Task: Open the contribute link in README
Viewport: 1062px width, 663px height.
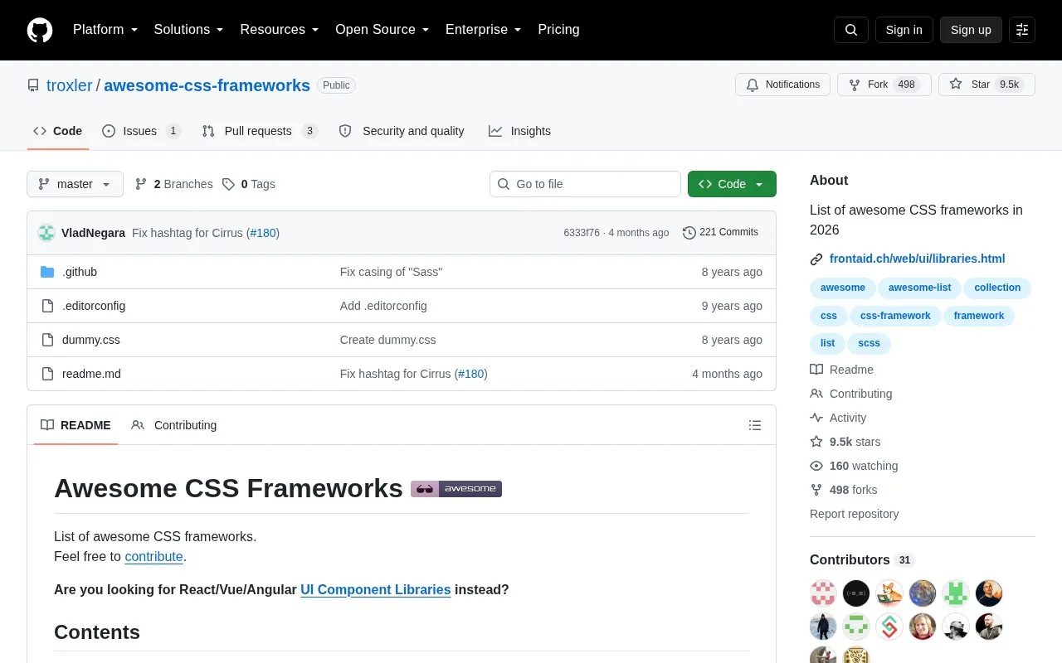Action: click(153, 557)
